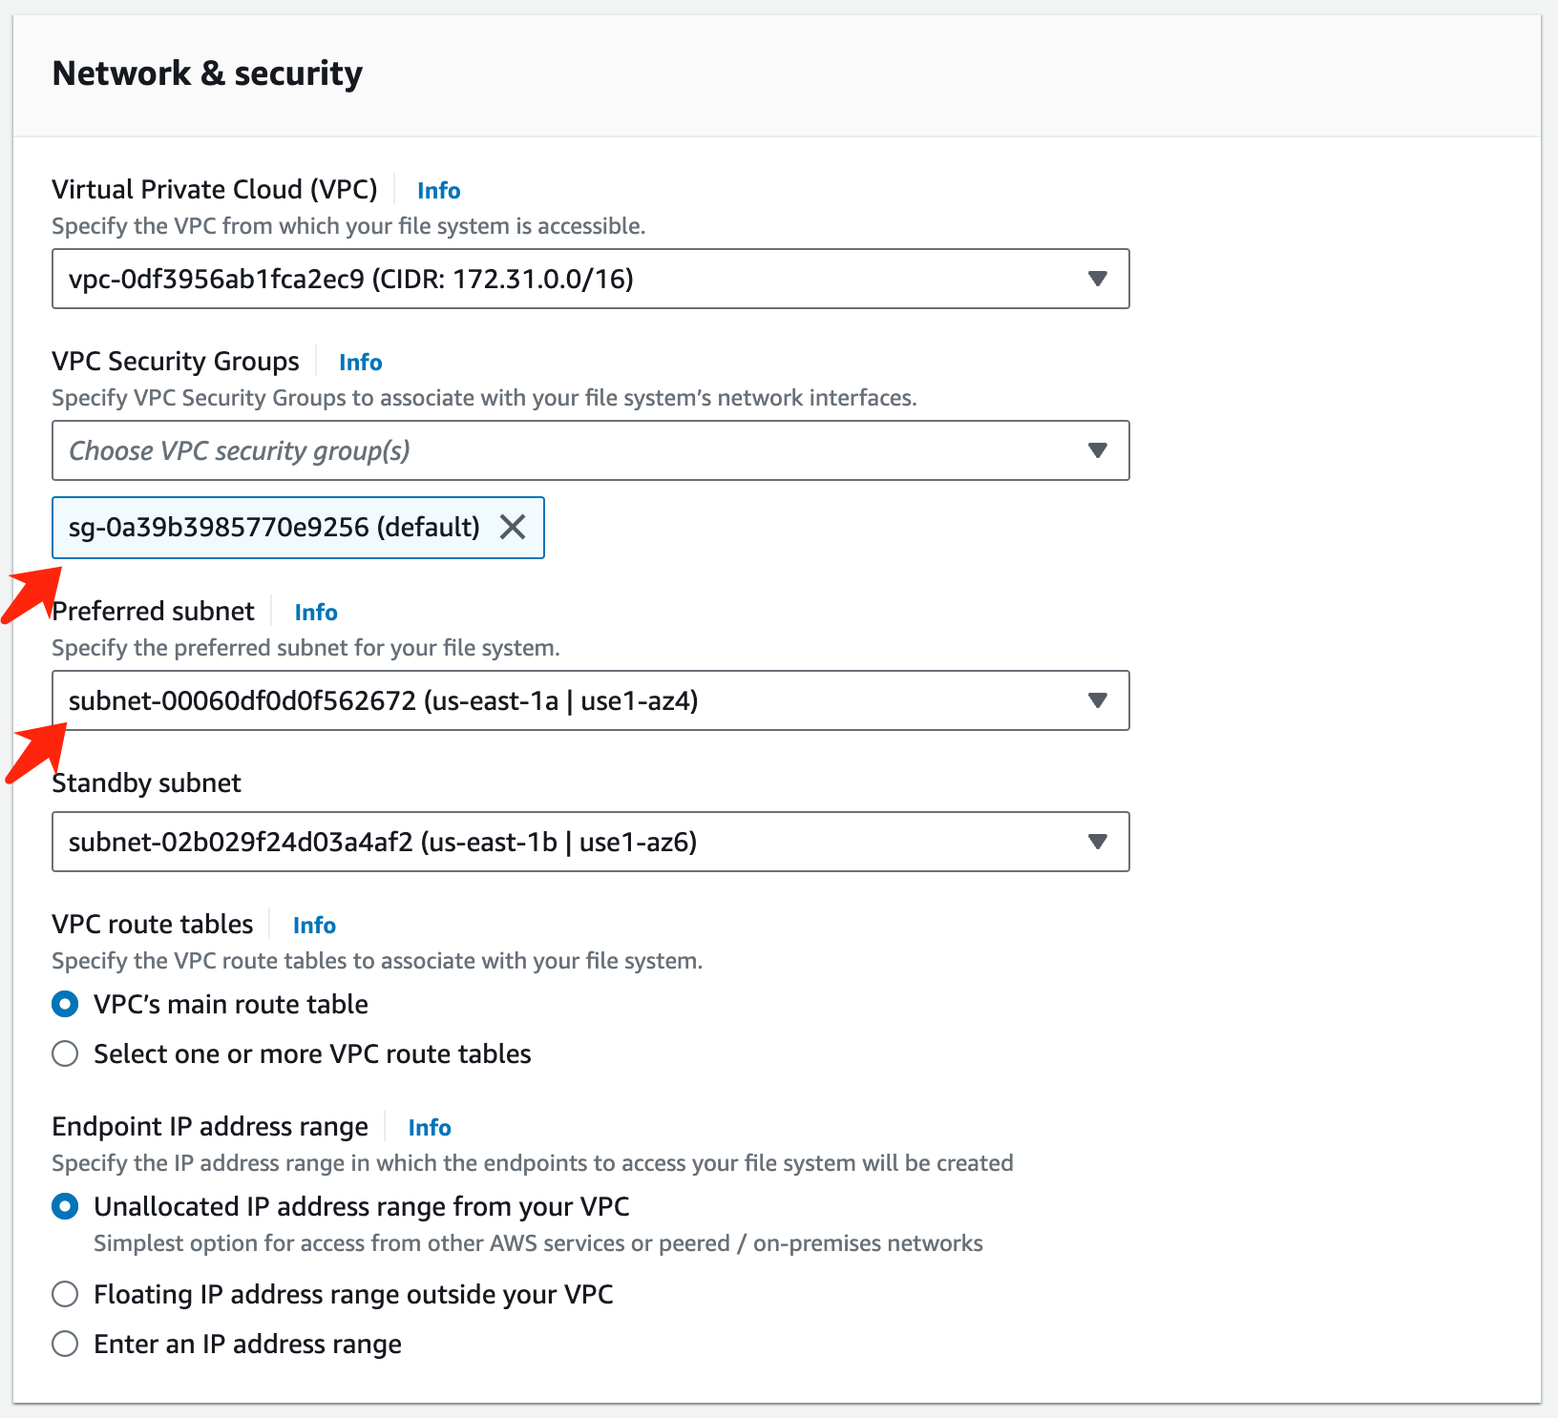
Task: Expand the VPC Security Groups dropdown
Action: (1097, 450)
